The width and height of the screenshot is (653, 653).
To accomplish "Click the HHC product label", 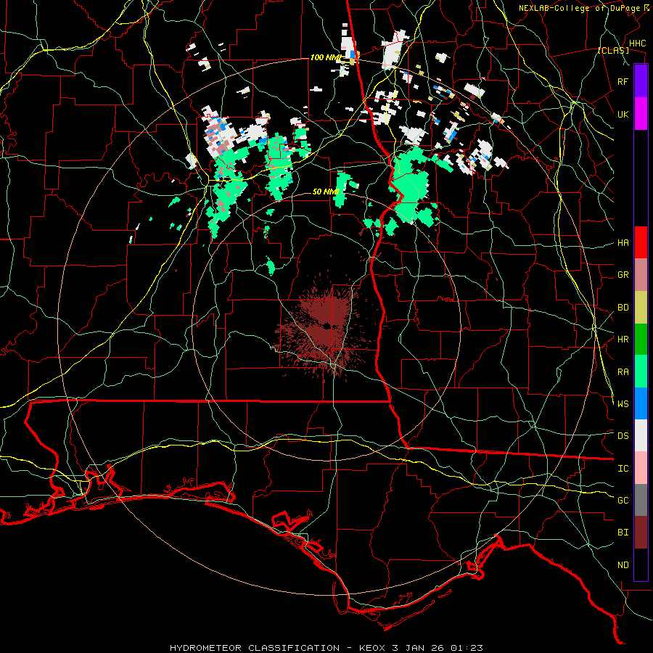I will point(637,44).
